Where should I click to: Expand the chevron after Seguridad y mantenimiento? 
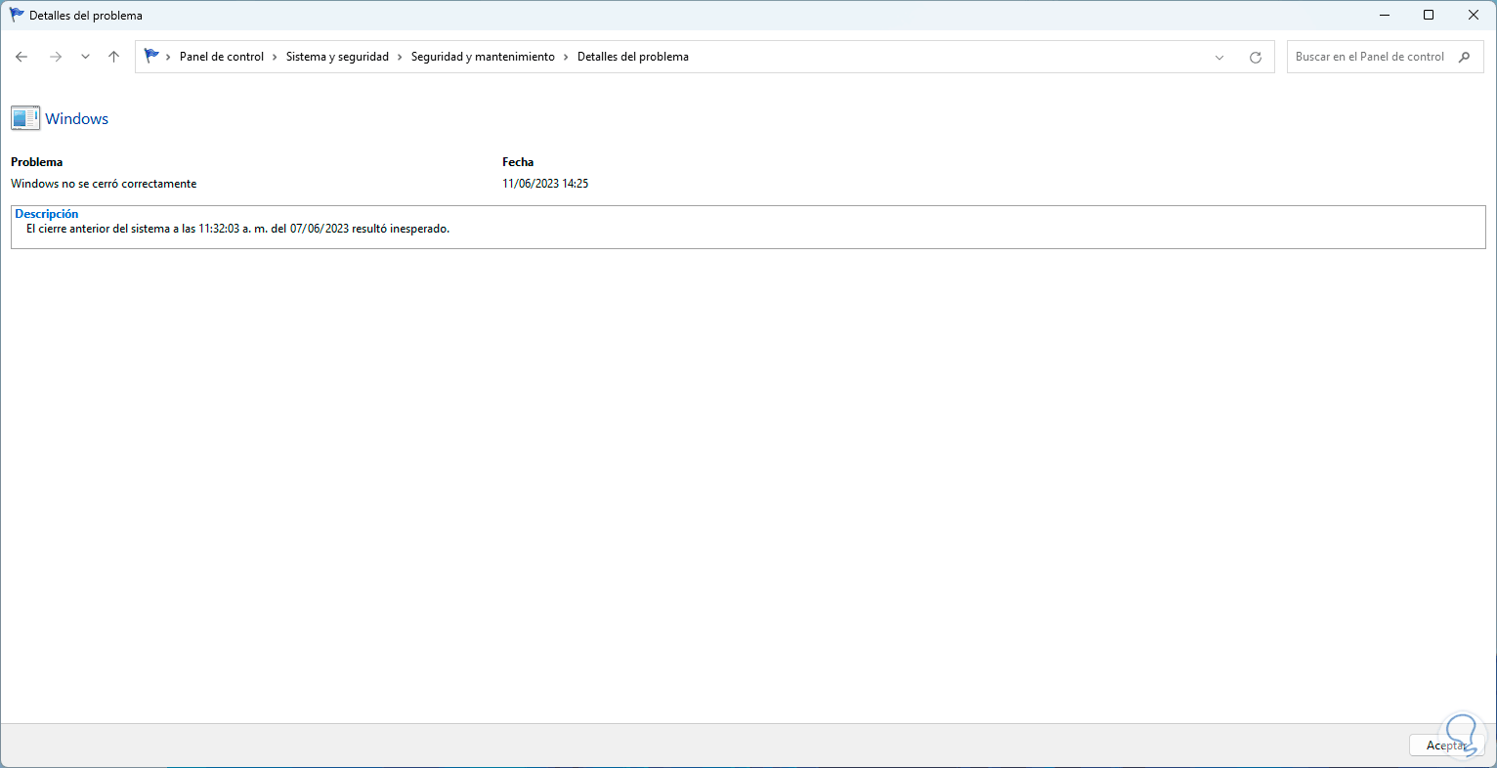click(x=566, y=57)
